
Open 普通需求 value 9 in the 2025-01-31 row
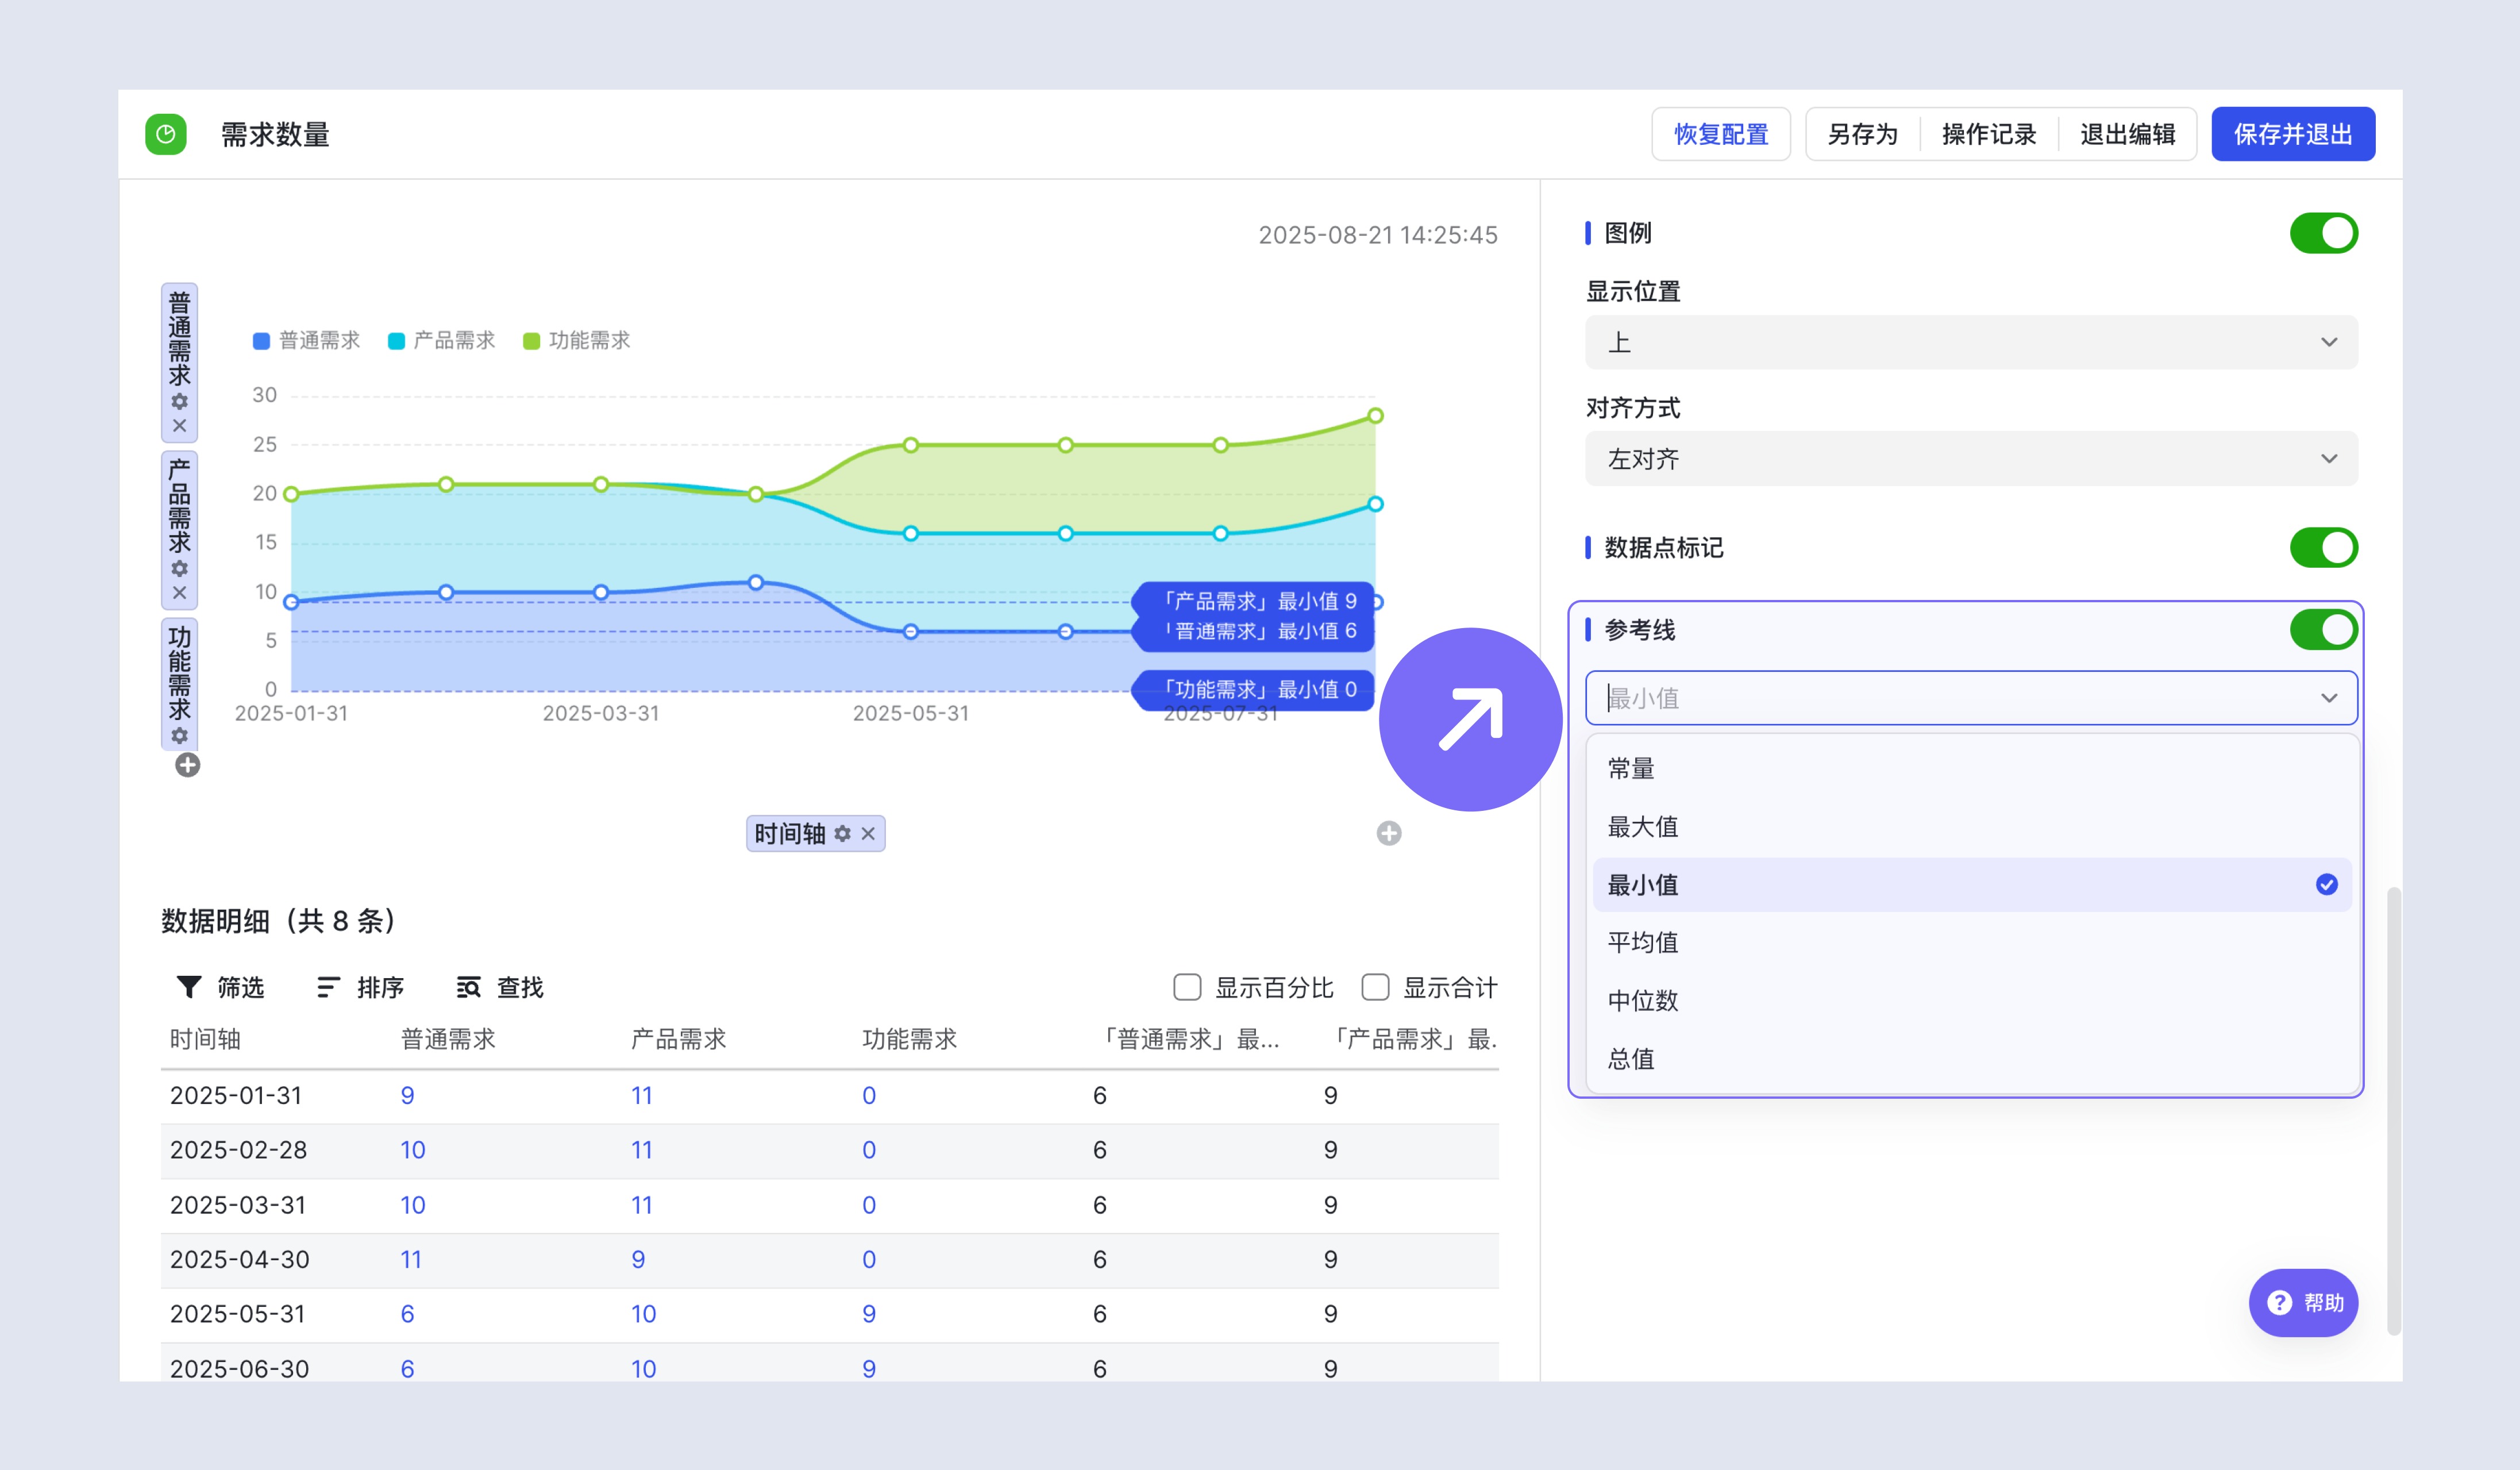[407, 1095]
